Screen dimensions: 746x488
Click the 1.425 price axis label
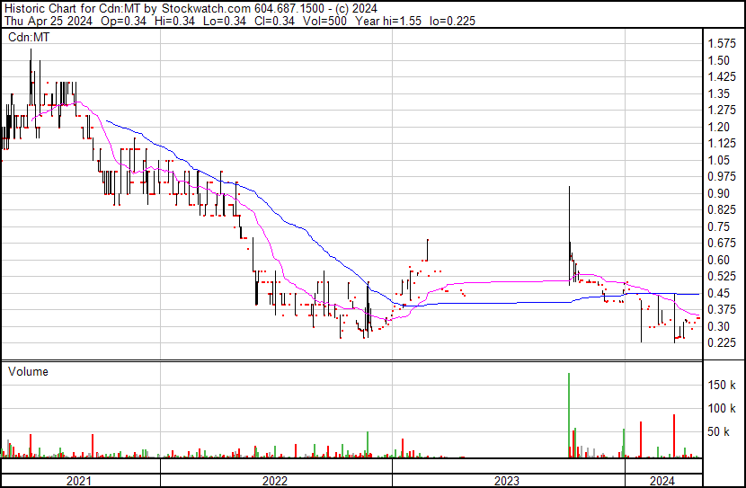pyautogui.click(x=722, y=77)
